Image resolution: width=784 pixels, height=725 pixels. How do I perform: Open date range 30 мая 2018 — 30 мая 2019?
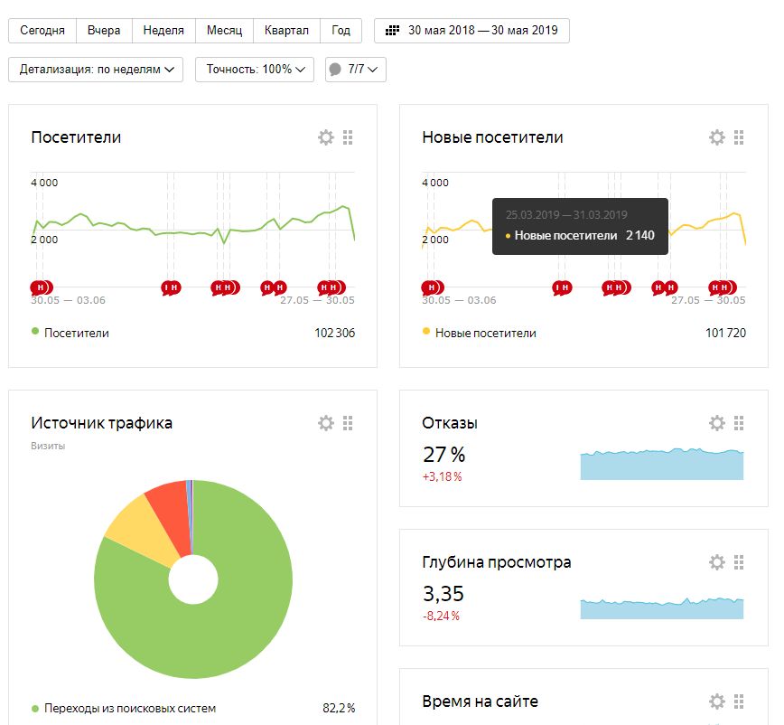pos(472,31)
